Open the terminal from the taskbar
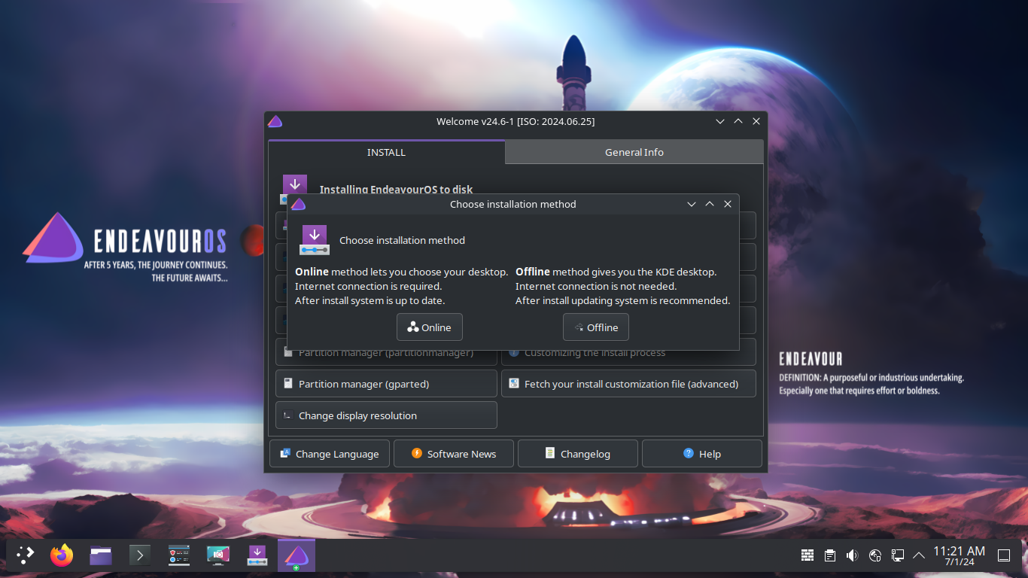This screenshot has height=578, width=1028. tap(140, 555)
